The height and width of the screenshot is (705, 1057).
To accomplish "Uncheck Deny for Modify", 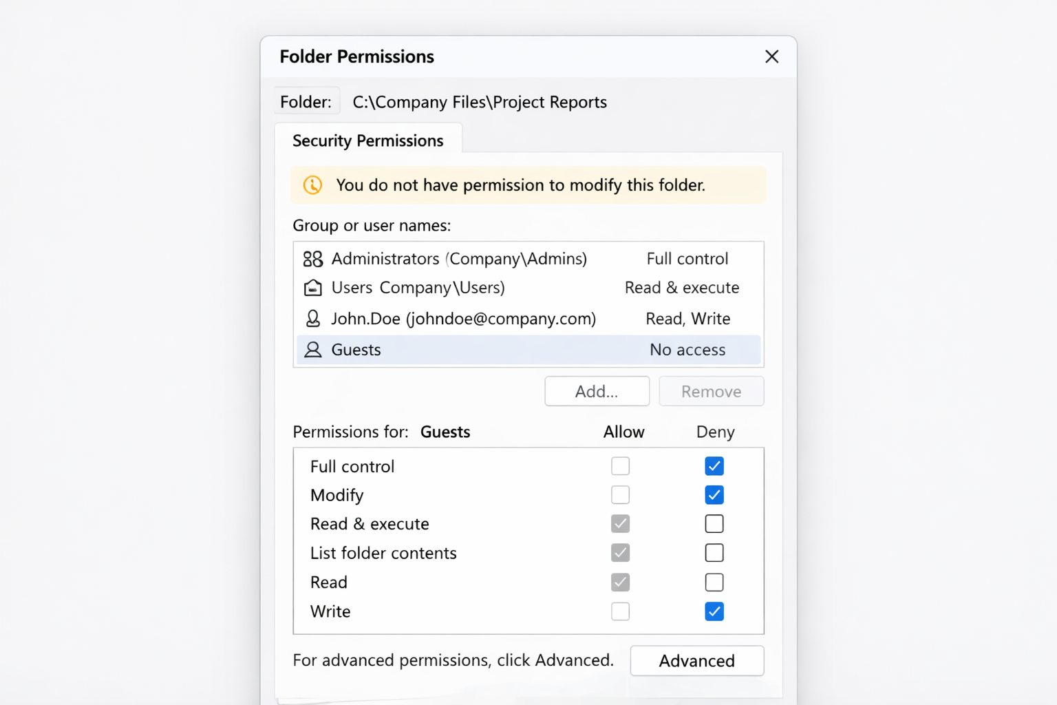I will (x=714, y=495).
